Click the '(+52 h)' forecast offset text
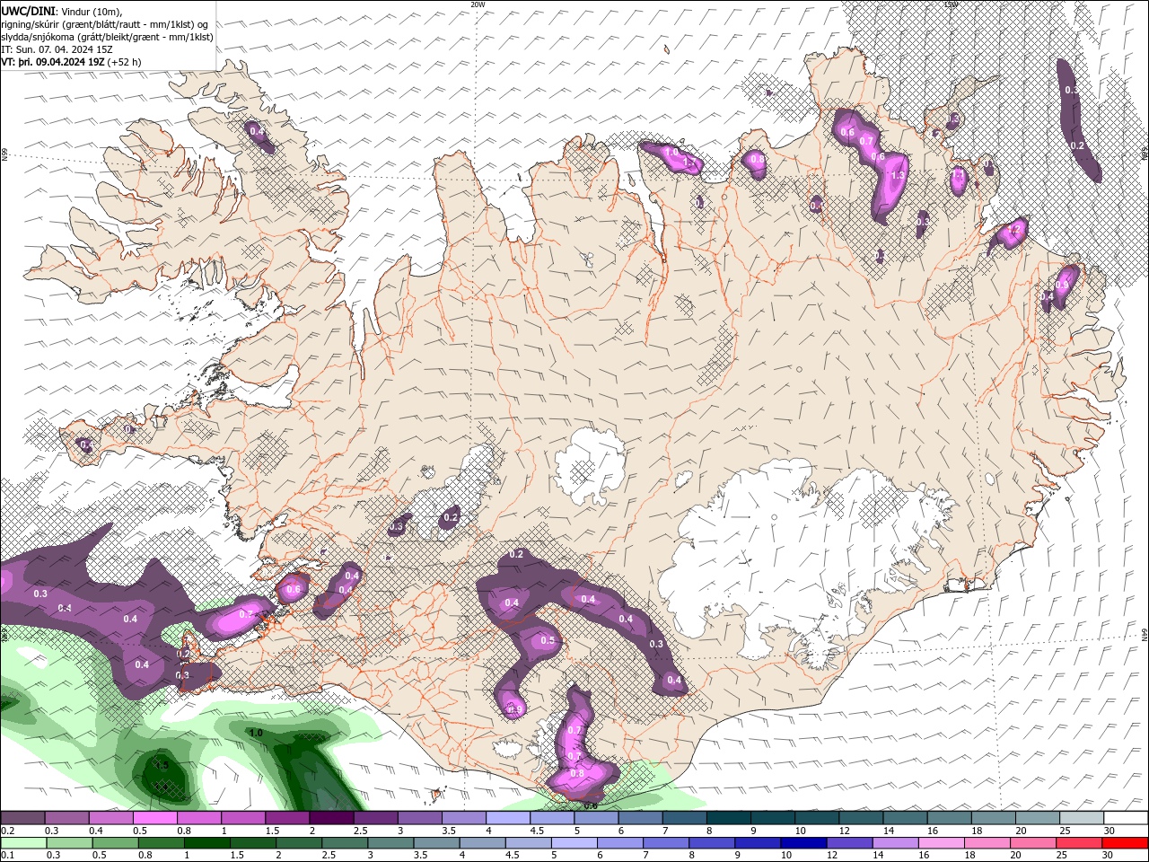This screenshot has width=1149, height=862. pos(125,62)
